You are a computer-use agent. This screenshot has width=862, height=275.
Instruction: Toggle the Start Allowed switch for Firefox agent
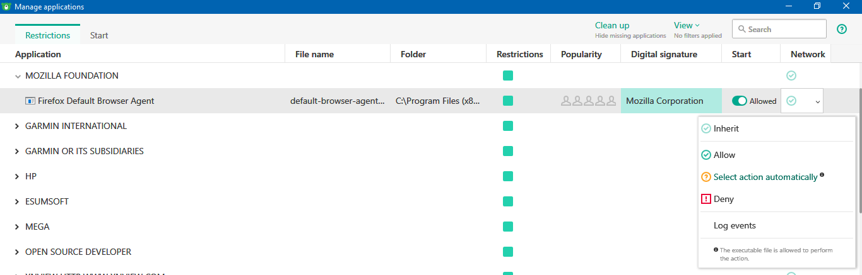pyautogui.click(x=740, y=101)
